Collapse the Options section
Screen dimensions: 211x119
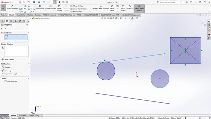click(28, 78)
